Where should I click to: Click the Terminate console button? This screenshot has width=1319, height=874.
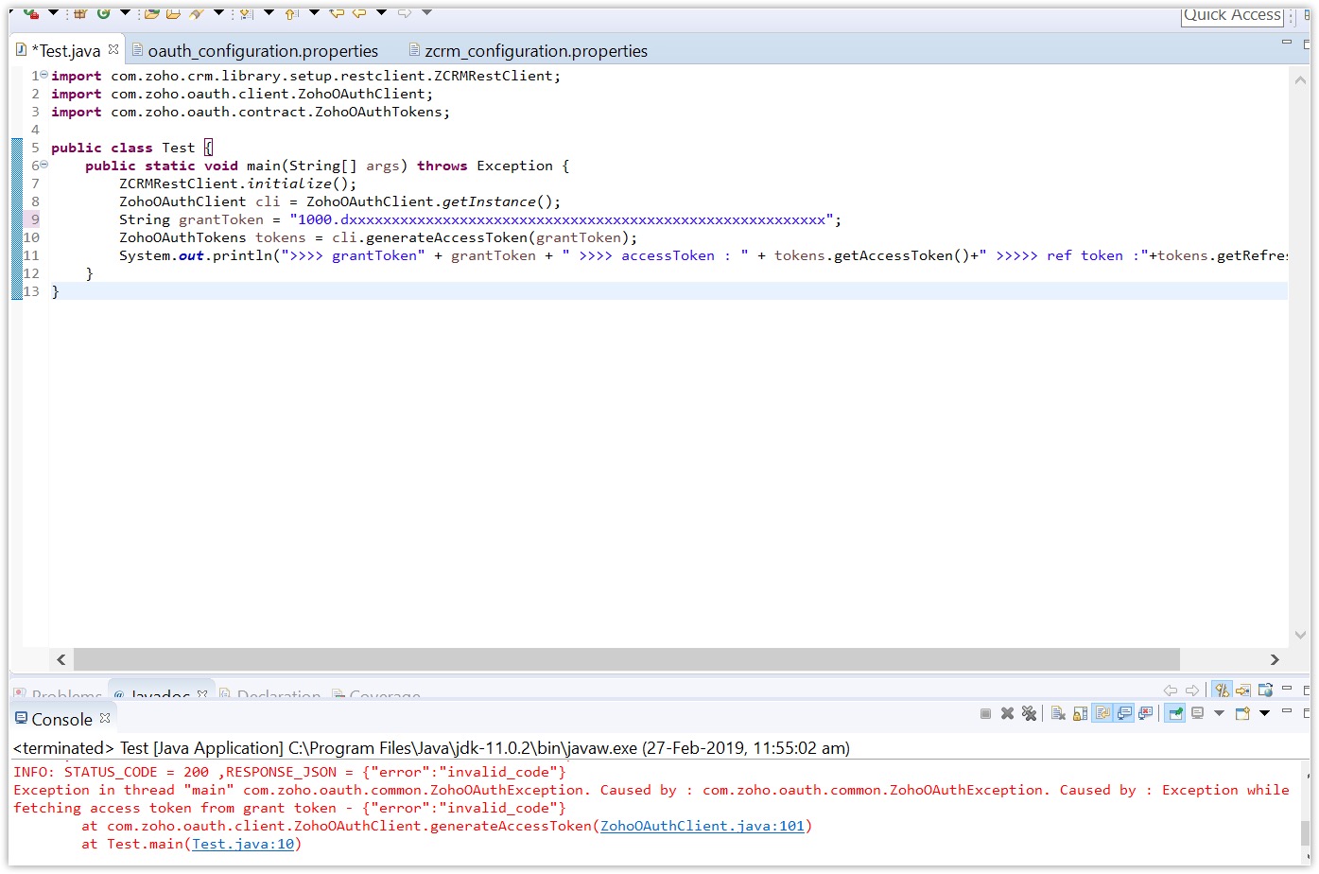(x=985, y=712)
